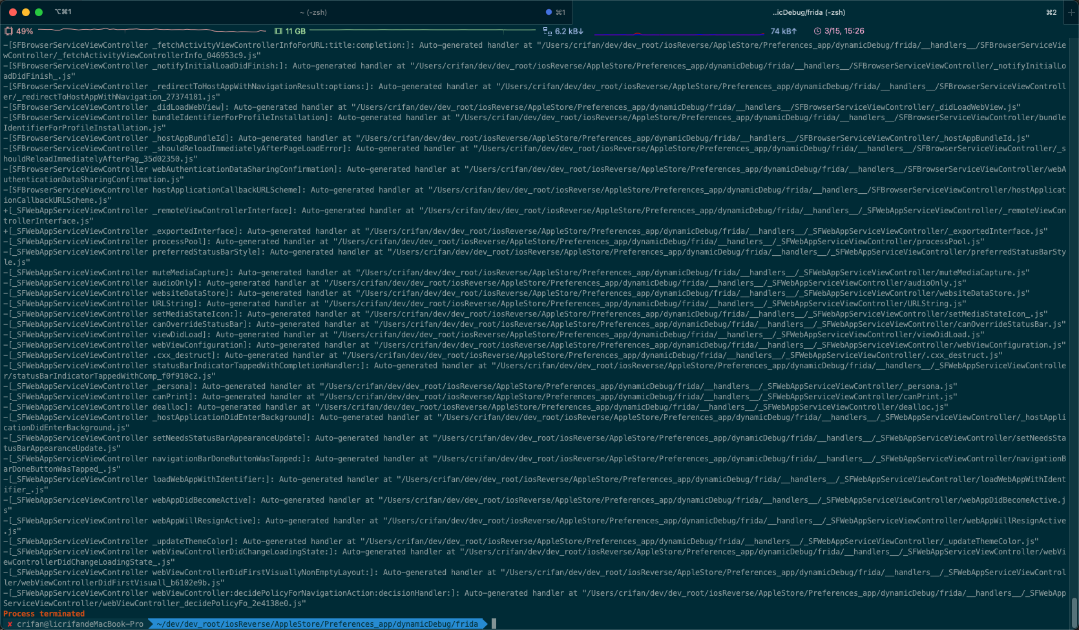The width and height of the screenshot is (1079, 630).
Task: Click the "_remoteViewControllerInterface" handler output line
Action: coord(534,216)
